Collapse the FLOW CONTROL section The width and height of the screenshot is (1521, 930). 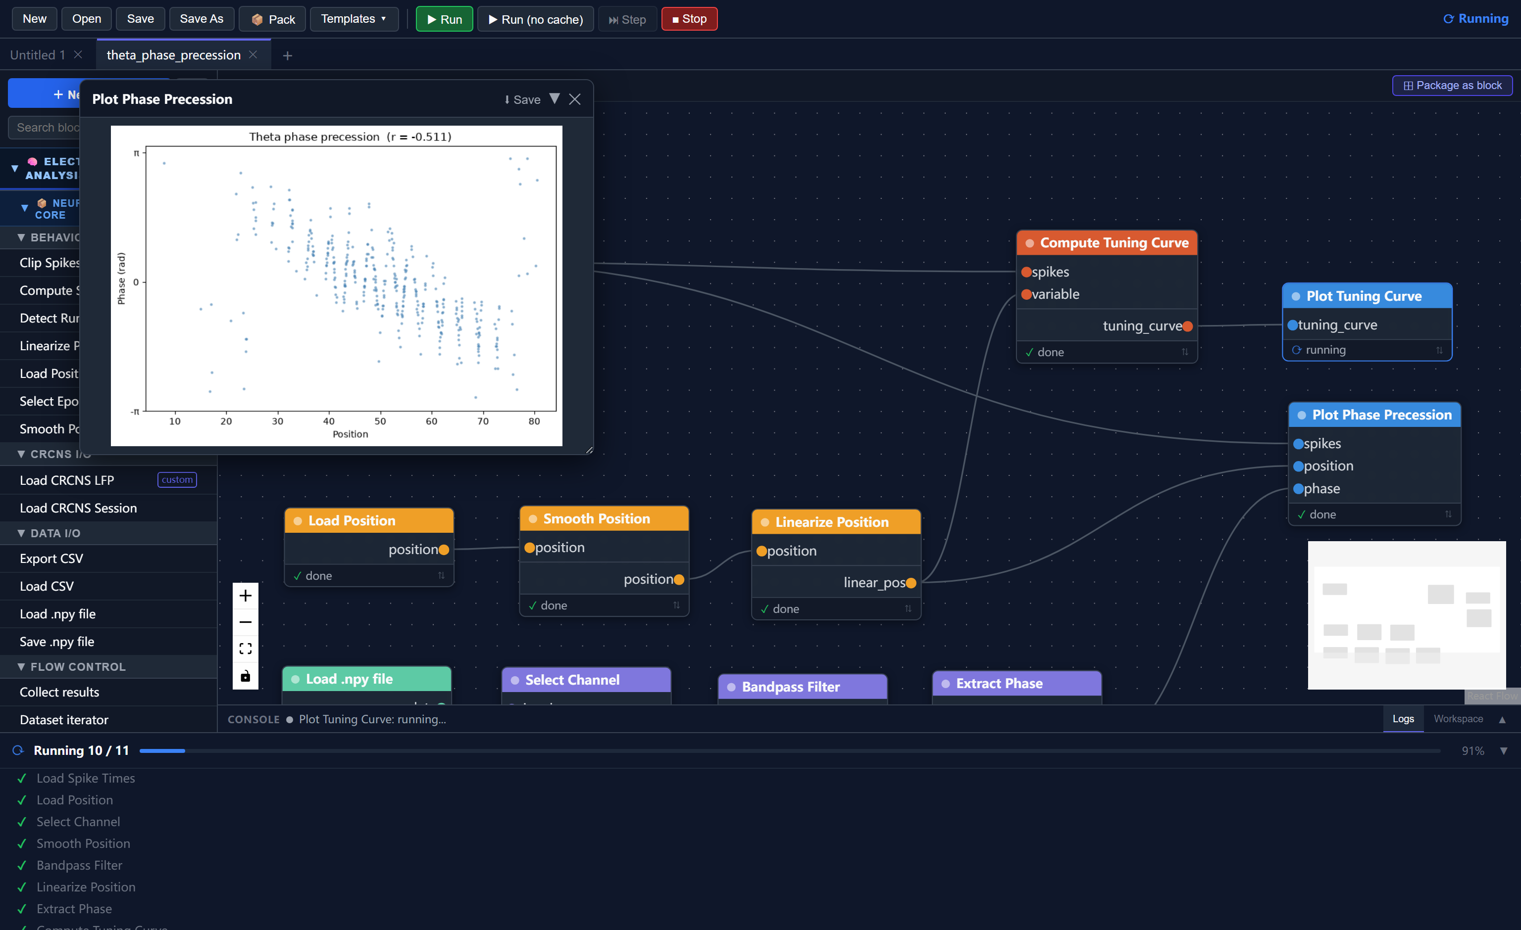click(x=108, y=667)
